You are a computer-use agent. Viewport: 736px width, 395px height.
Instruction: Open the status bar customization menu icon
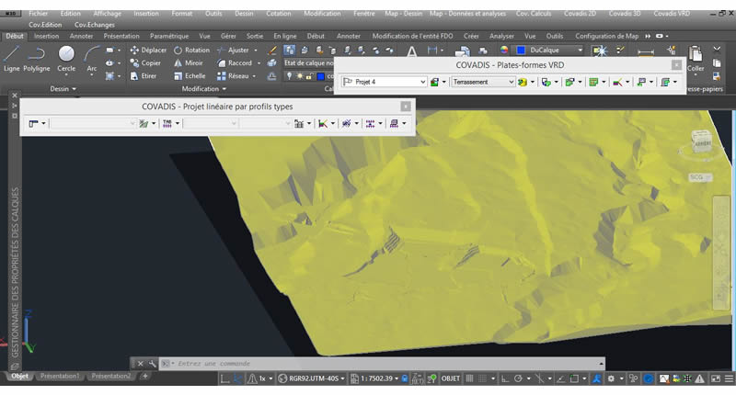tap(729, 378)
